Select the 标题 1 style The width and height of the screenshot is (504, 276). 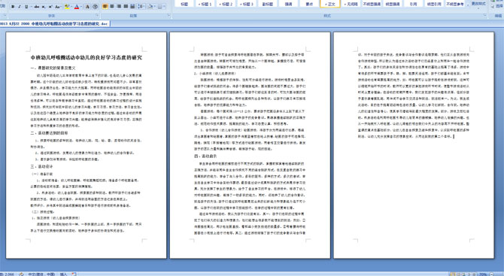click(x=205, y=4)
